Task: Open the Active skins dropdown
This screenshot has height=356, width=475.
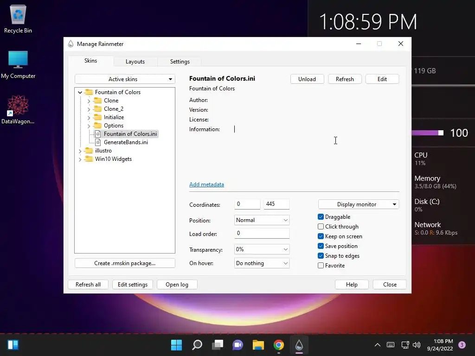Action: pyautogui.click(x=125, y=79)
